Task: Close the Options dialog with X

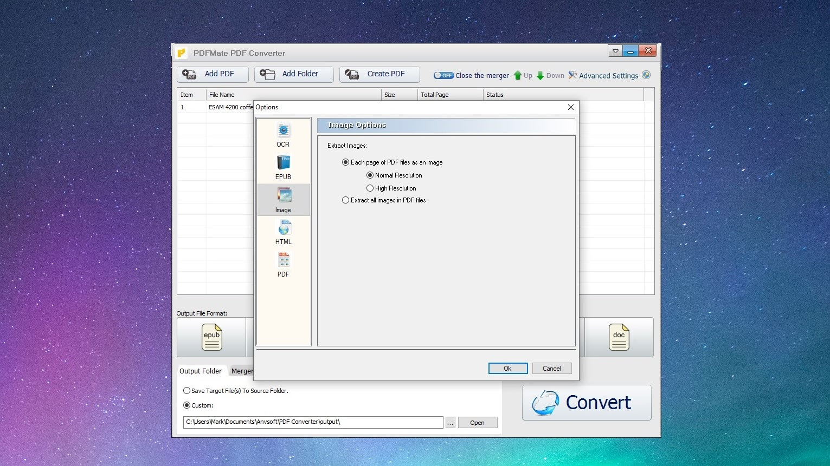Action: [570, 107]
